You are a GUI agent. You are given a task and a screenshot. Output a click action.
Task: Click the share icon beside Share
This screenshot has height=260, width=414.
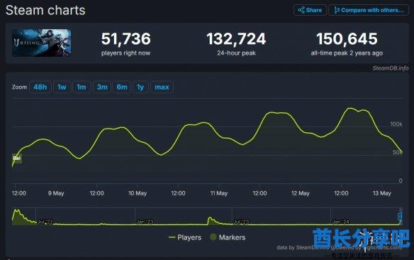[x=301, y=10]
